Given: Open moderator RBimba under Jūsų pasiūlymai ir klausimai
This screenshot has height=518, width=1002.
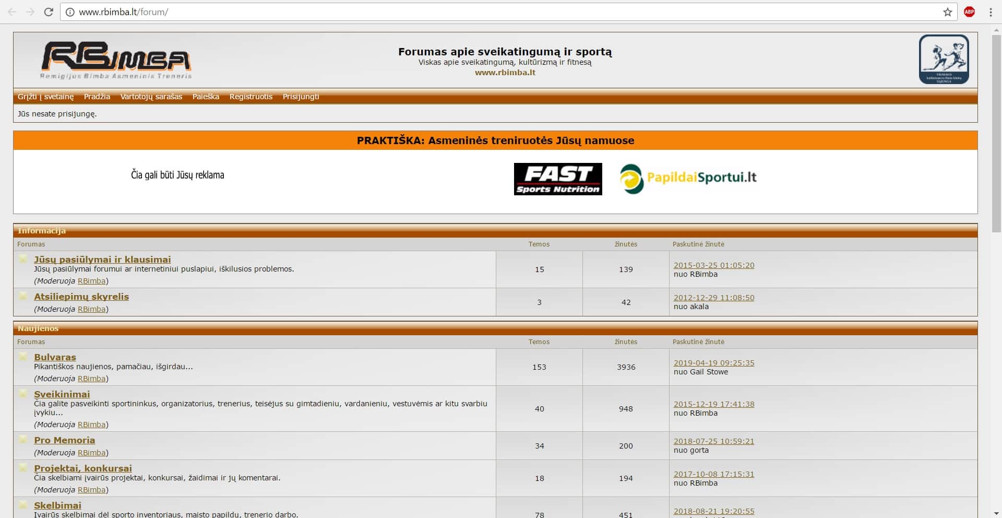Looking at the screenshot, I should coord(92,281).
